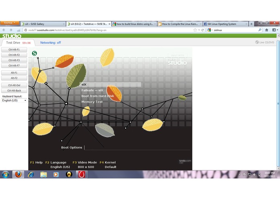Toggle the Networking: off link
280x199 pixels.
click(x=50, y=43)
